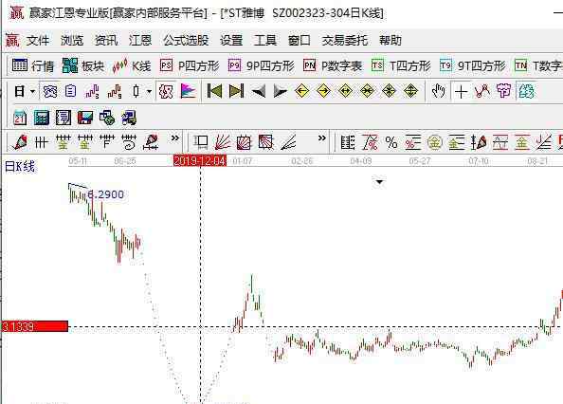Click the yellow diamond left-arrow icon
The width and height of the screenshot is (563, 404).
coord(301,91)
